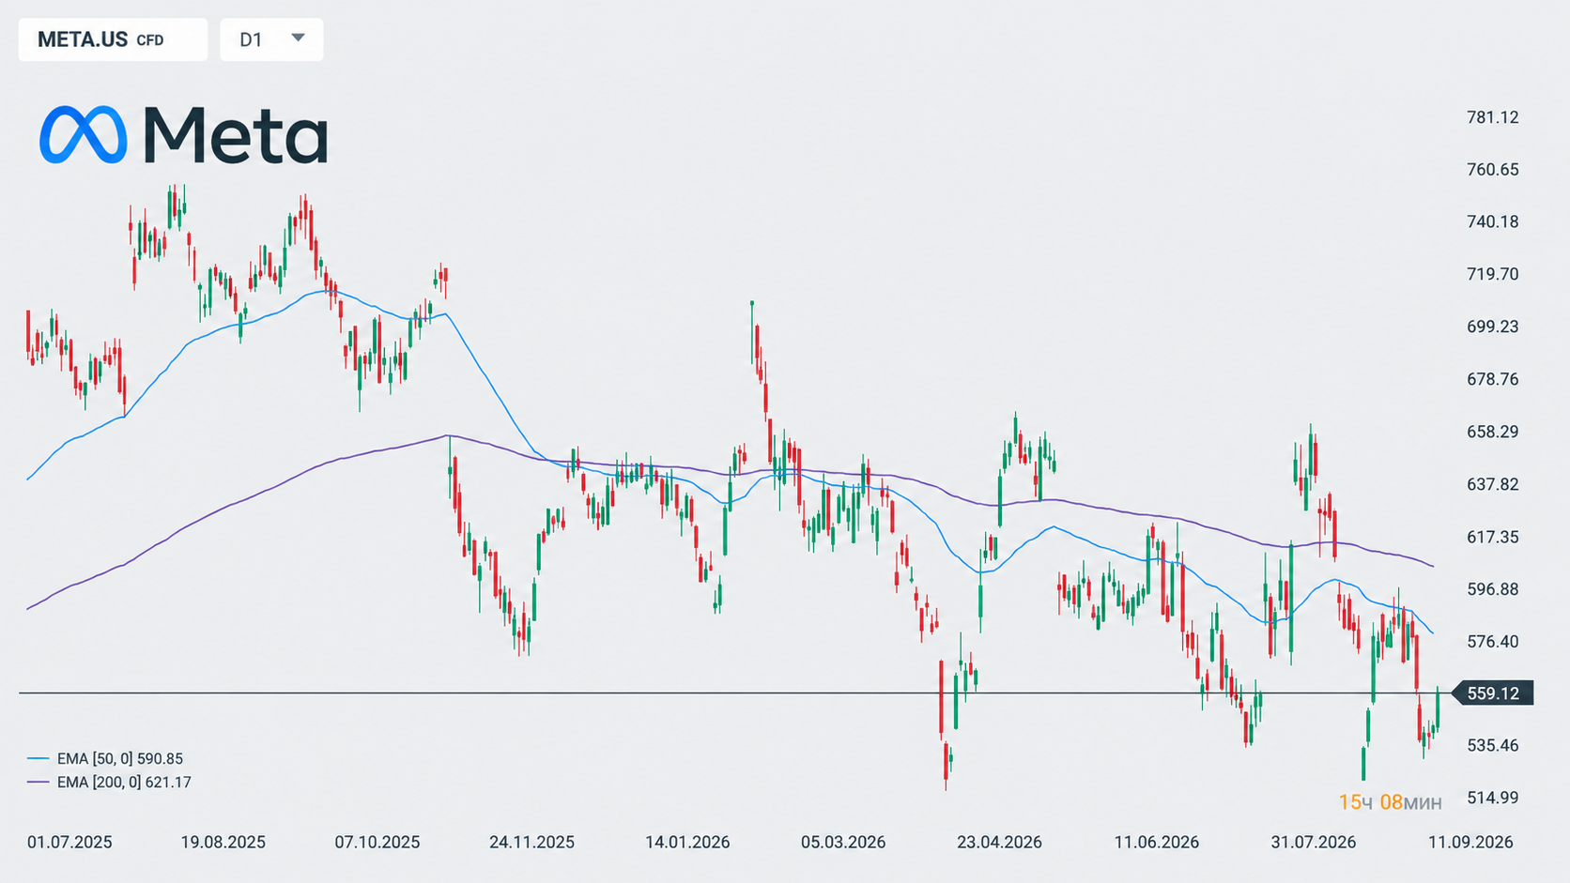Click the 637.82 price scale label
Screen dimensions: 1570x883
pyautogui.click(x=1493, y=484)
